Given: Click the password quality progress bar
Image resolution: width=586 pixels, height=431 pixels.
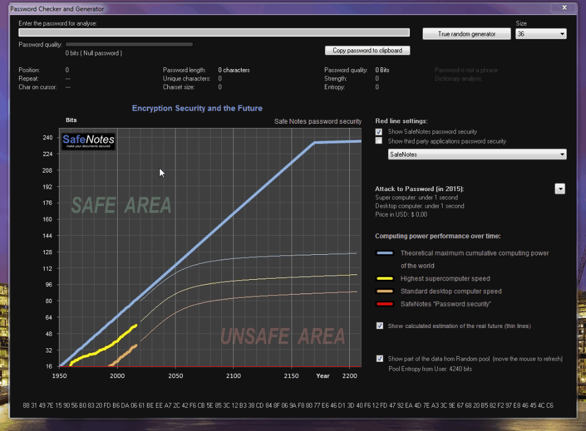Looking at the screenshot, I should tap(129, 45).
